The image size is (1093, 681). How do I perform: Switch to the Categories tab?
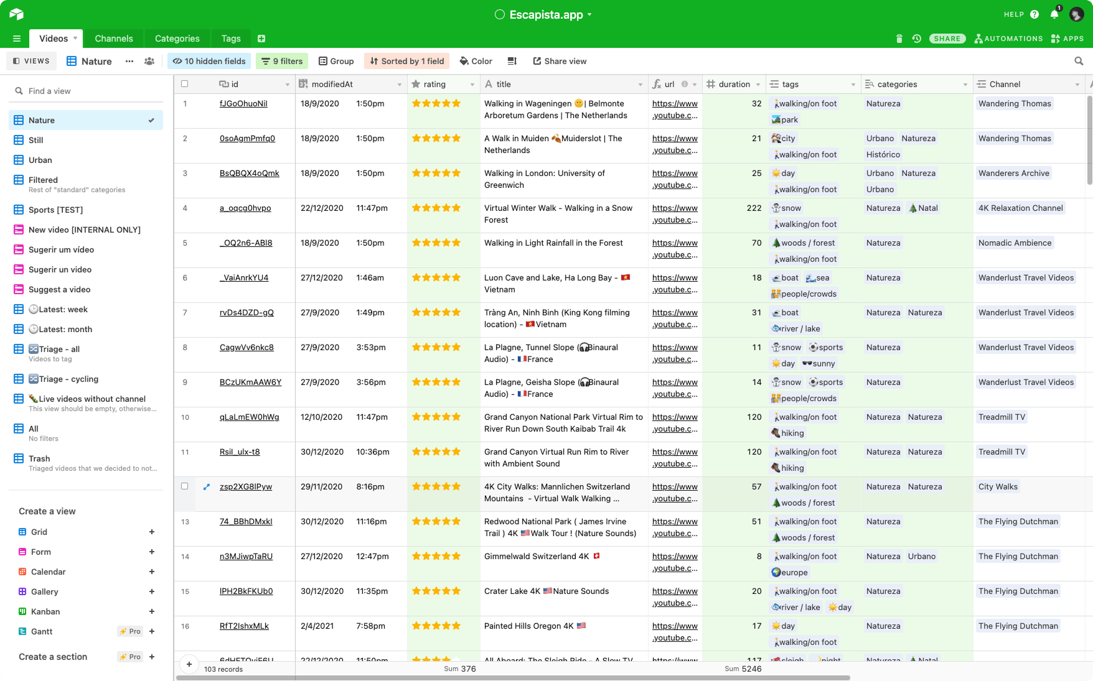coord(177,39)
